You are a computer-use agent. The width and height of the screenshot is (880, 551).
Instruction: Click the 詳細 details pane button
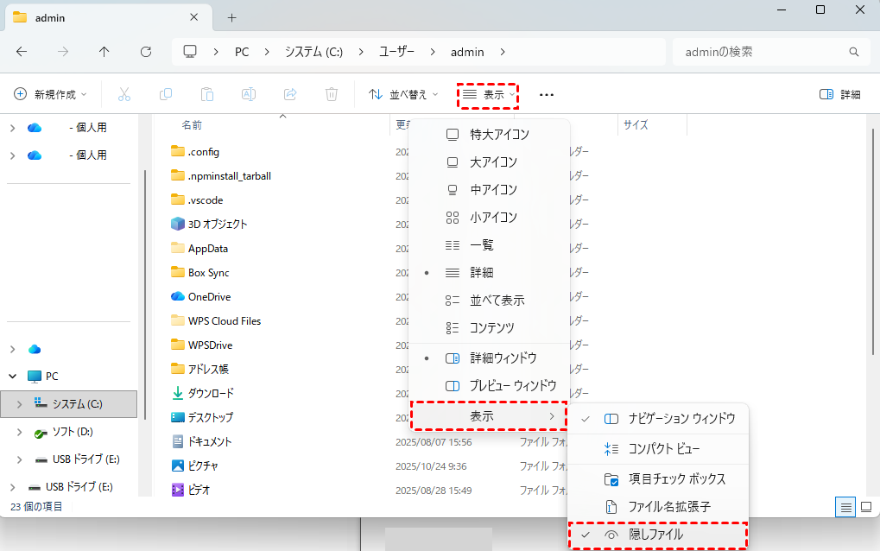pos(839,94)
